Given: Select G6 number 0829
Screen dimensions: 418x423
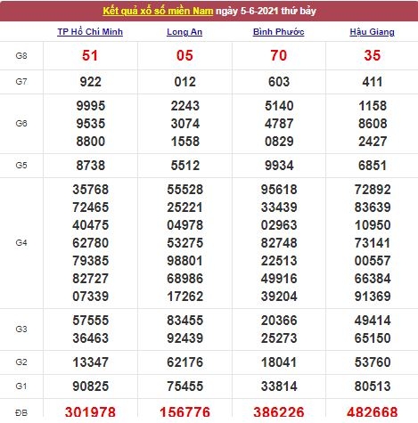Looking at the screenshot, I should [x=279, y=142].
